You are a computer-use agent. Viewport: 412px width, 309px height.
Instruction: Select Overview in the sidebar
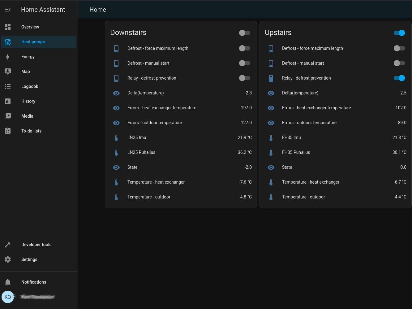(30, 27)
